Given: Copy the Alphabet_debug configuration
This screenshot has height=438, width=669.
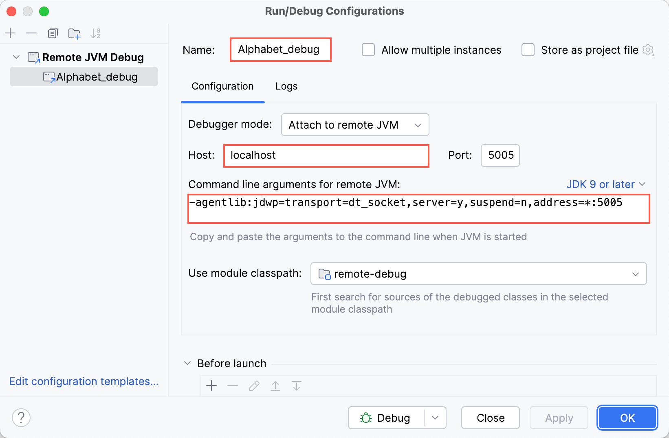Looking at the screenshot, I should 53,33.
